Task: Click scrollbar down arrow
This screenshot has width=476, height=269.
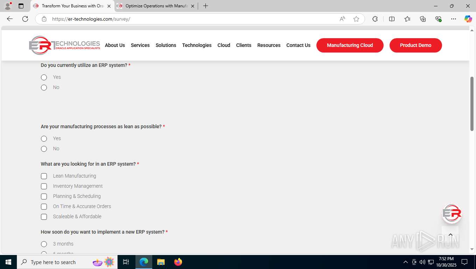Action: coord(472,249)
